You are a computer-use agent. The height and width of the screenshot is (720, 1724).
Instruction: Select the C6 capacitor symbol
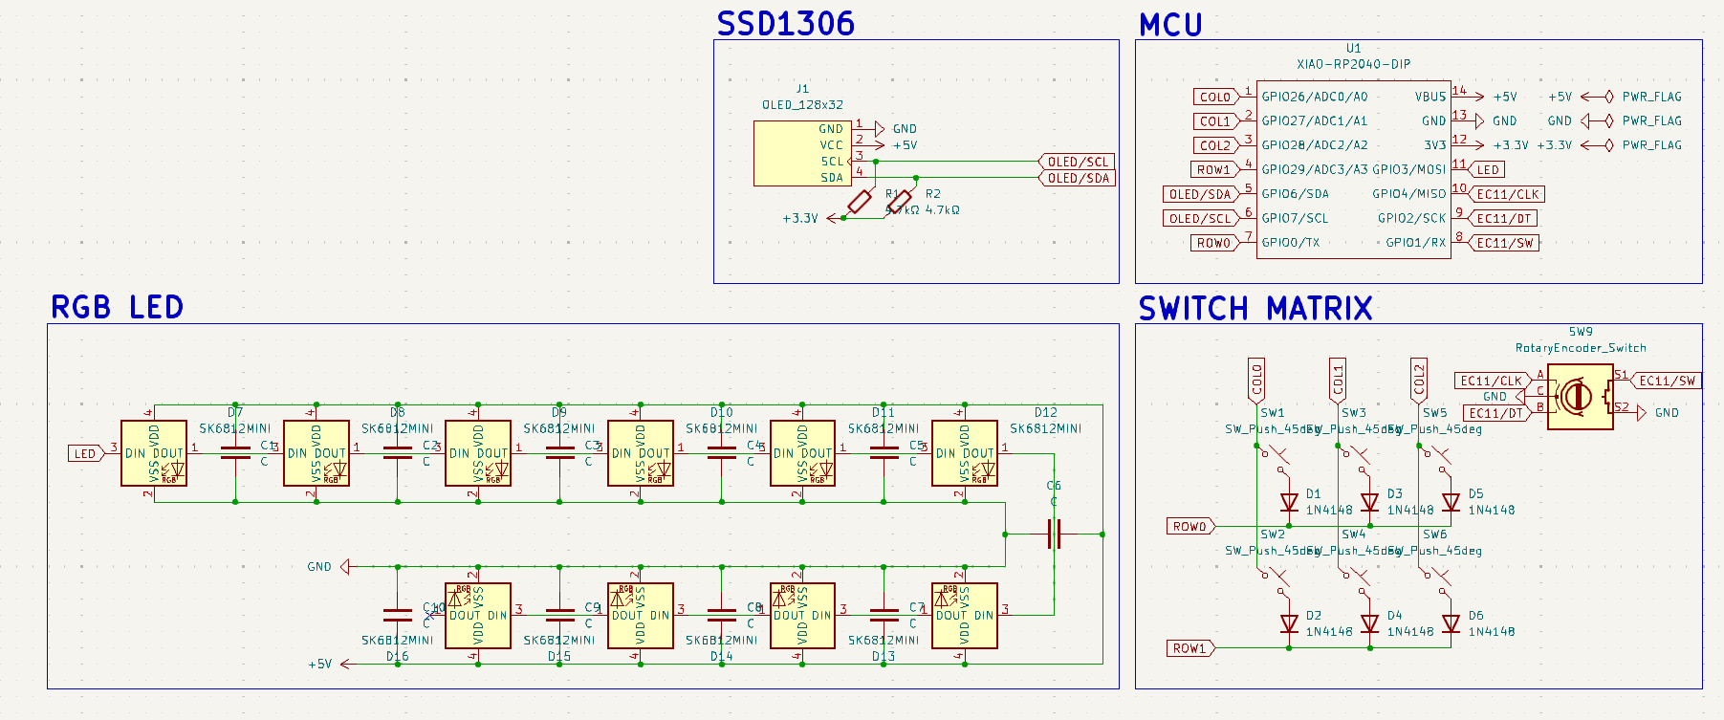[1054, 534]
